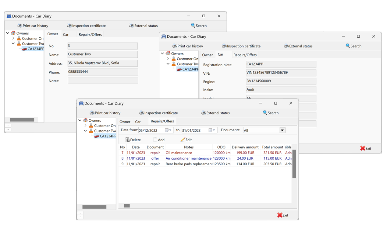The height and width of the screenshot is (231, 387).
Task: Select car CA1234PP in front window tree
Action: coord(105,136)
